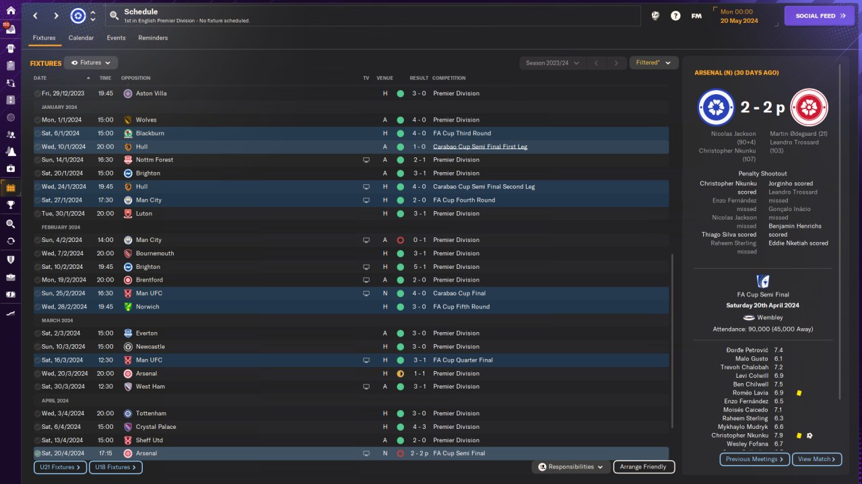Screen dimensions: 862x484
Task: Open the Transfers arrows icon
Action: coord(10,241)
